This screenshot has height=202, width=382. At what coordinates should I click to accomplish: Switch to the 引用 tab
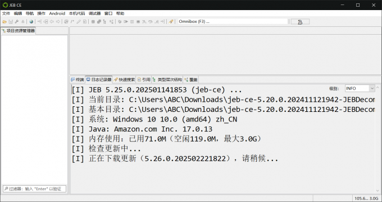(144, 79)
